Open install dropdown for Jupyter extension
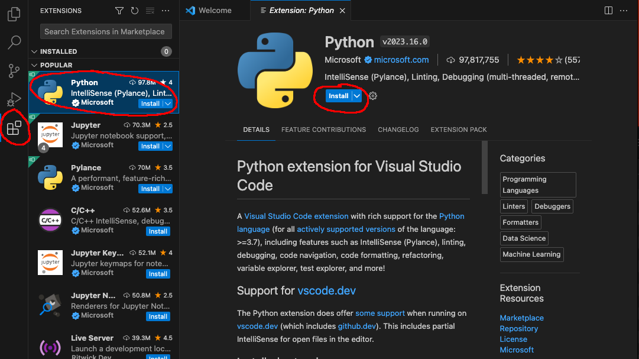The image size is (639, 359). point(168,146)
